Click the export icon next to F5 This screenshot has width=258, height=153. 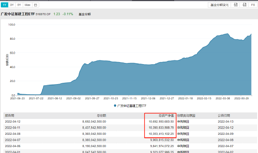[x=245, y=5]
